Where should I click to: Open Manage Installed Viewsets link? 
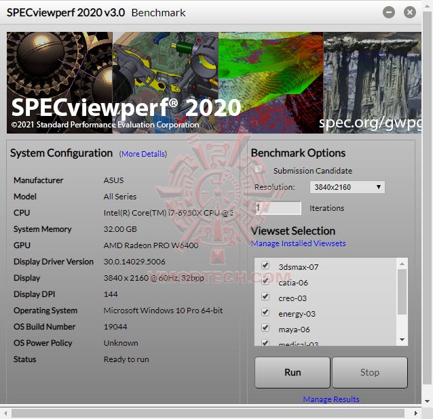[x=298, y=243]
